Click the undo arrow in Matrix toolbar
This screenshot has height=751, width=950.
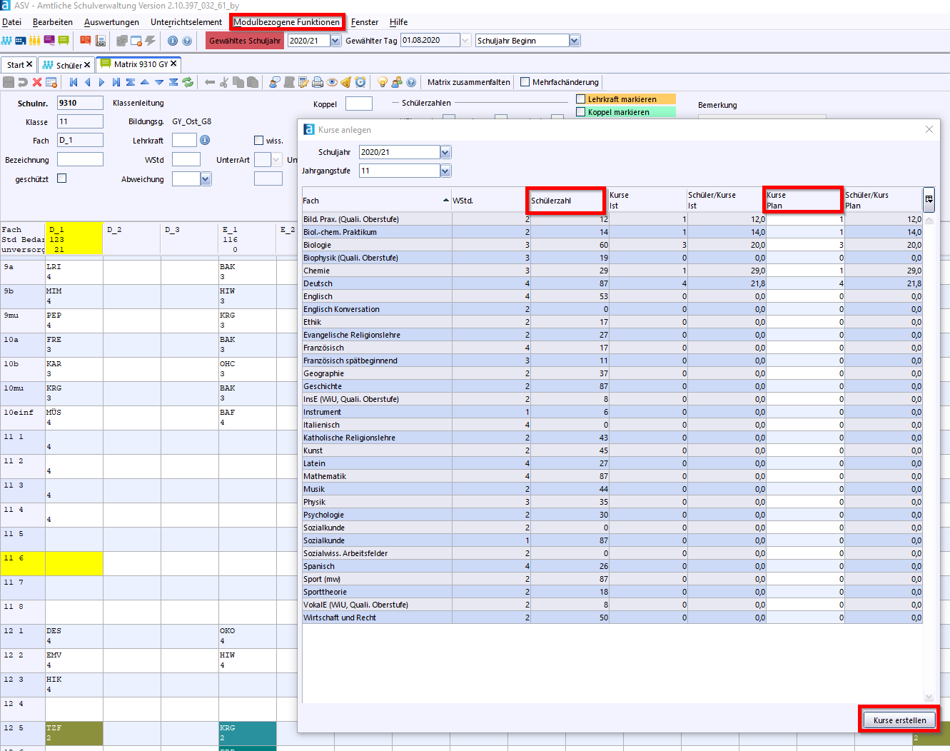pos(23,82)
